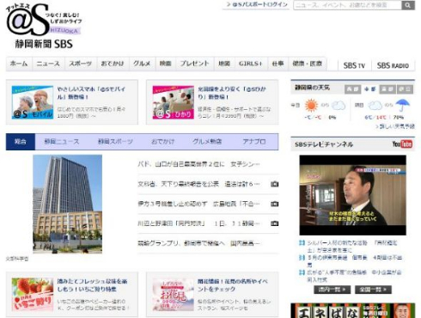Open headline バド、山口が自己最高世界2位に

click(x=198, y=164)
